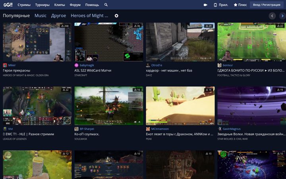Click the star icon beside Плюс
Viewport: 286px width, 179px height.
point(236,5)
